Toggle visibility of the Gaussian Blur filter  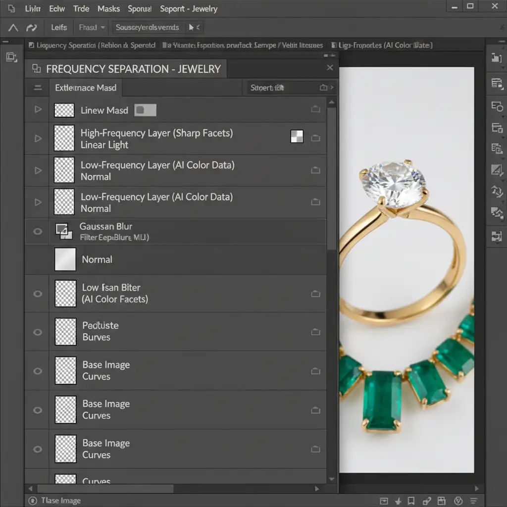coord(38,231)
